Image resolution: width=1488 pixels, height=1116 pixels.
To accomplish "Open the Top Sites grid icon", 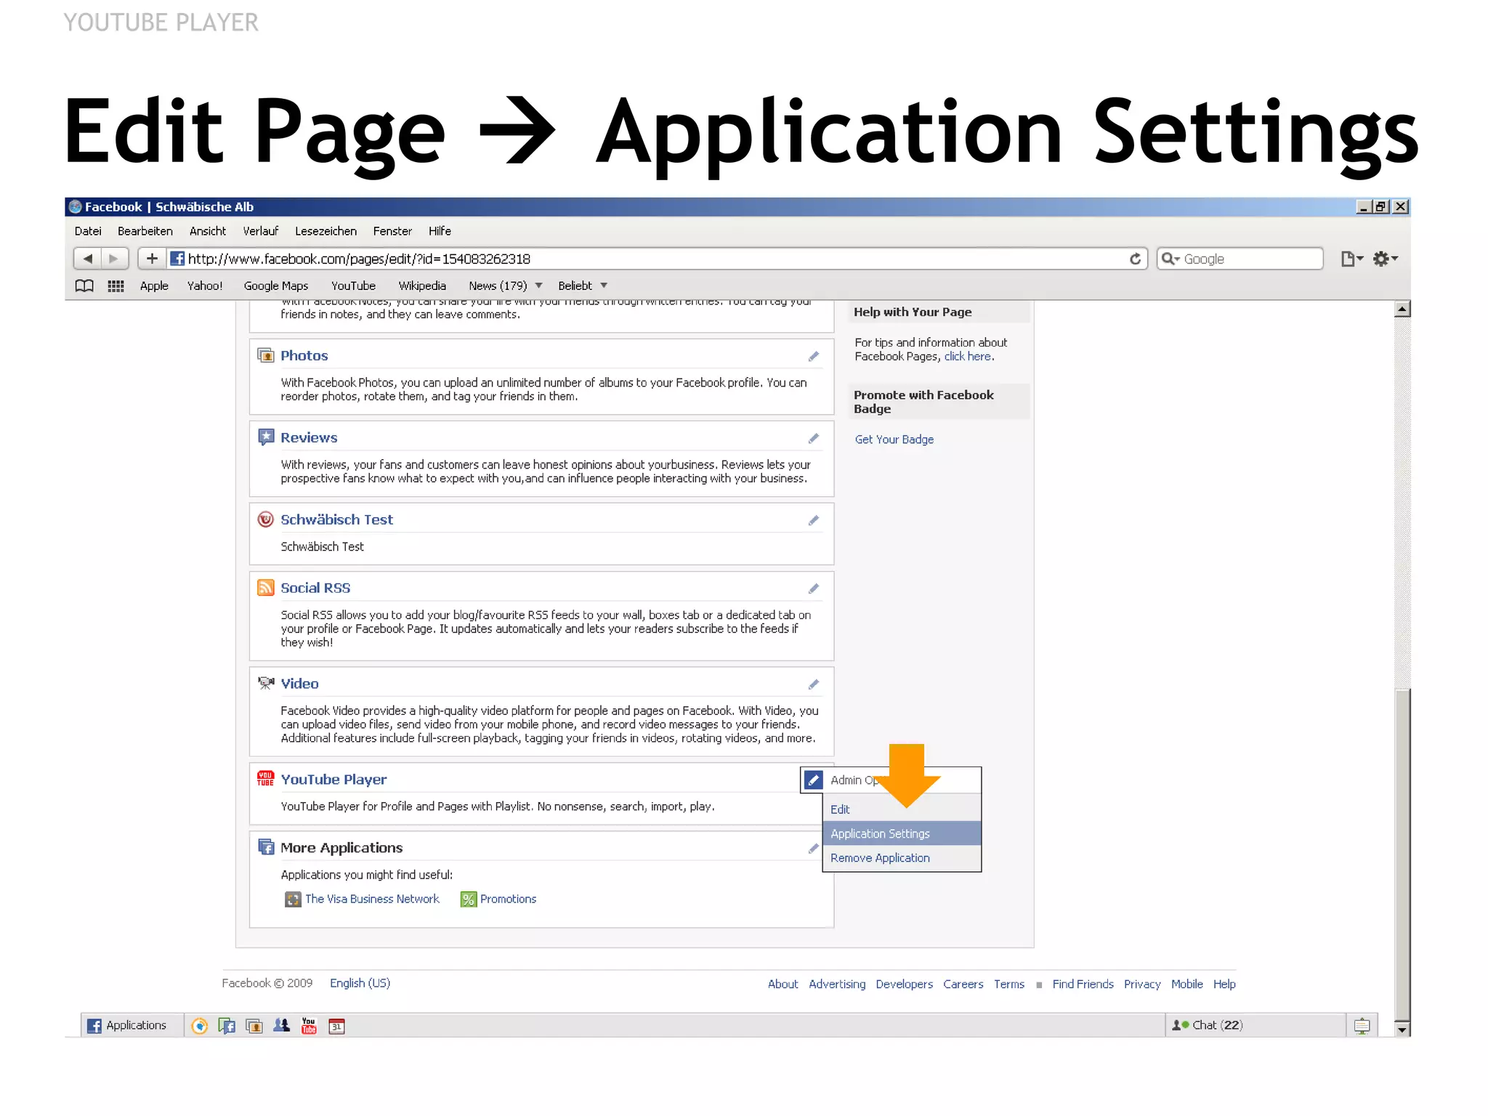I will (x=116, y=286).
